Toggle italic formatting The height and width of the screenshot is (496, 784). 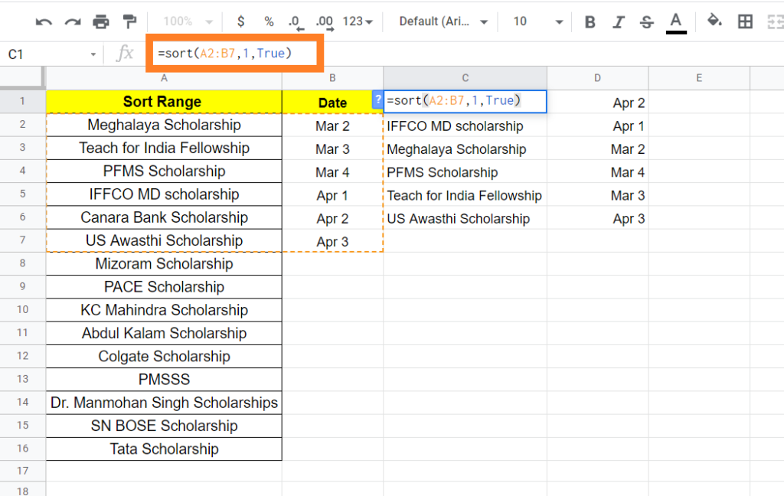click(x=618, y=21)
